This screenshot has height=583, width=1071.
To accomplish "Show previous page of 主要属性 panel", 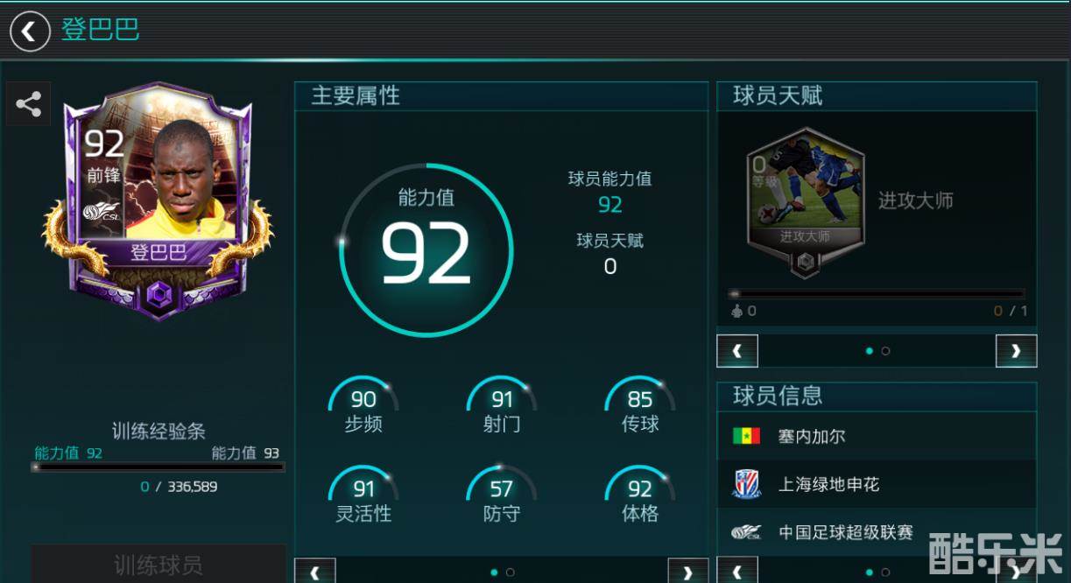I will 315,572.
